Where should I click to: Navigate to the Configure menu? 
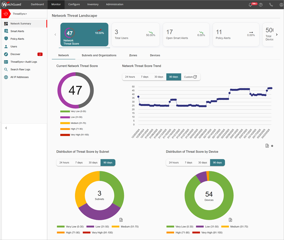point(74,4)
